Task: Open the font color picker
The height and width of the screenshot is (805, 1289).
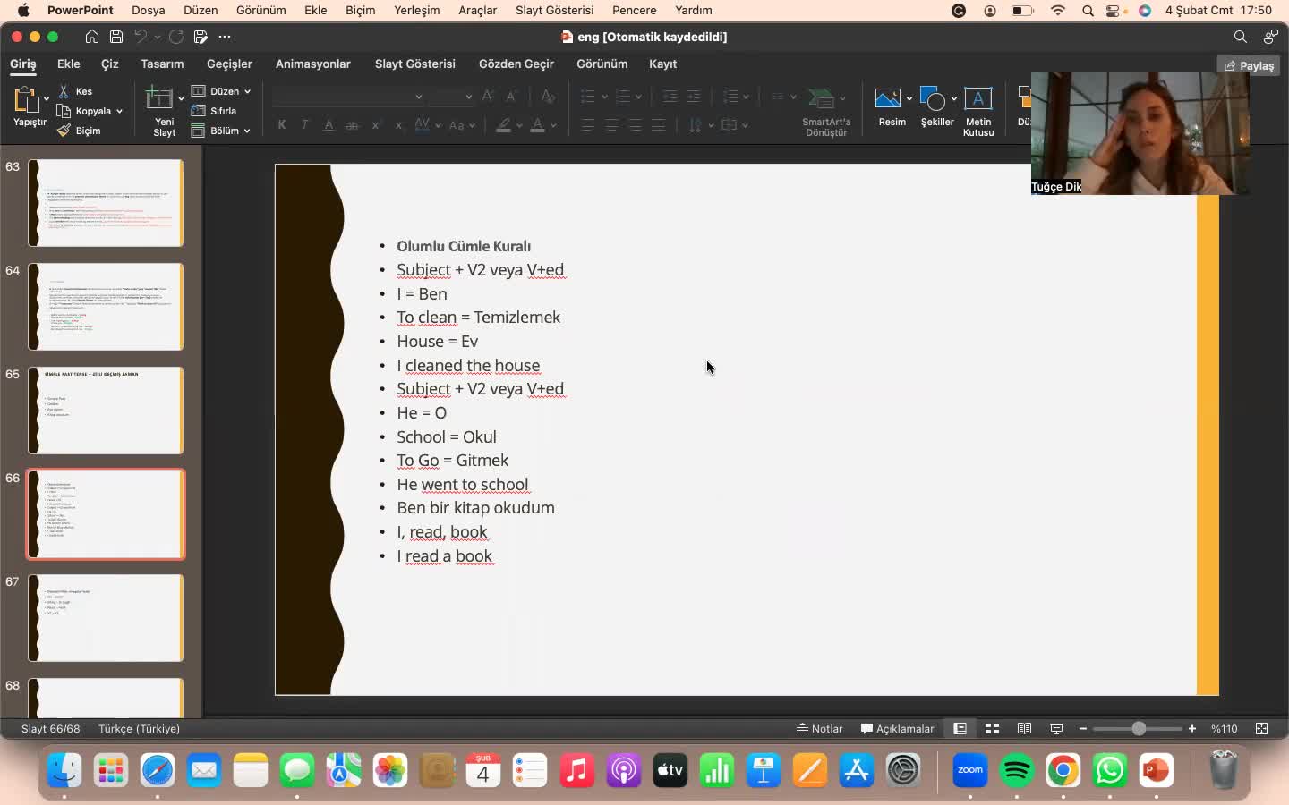Action: pyautogui.click(x=538, y=125)
